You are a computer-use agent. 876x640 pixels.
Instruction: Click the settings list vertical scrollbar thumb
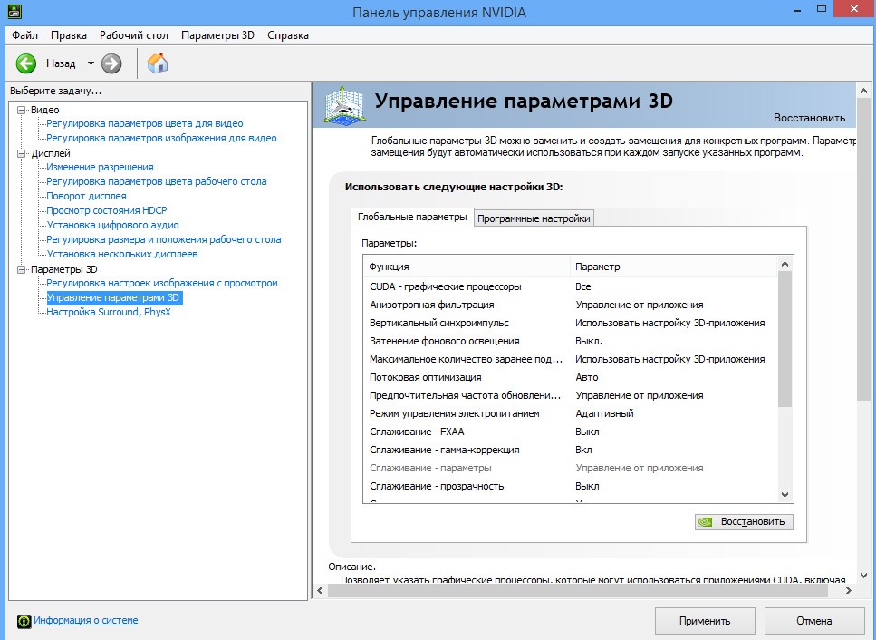[785, 339]
